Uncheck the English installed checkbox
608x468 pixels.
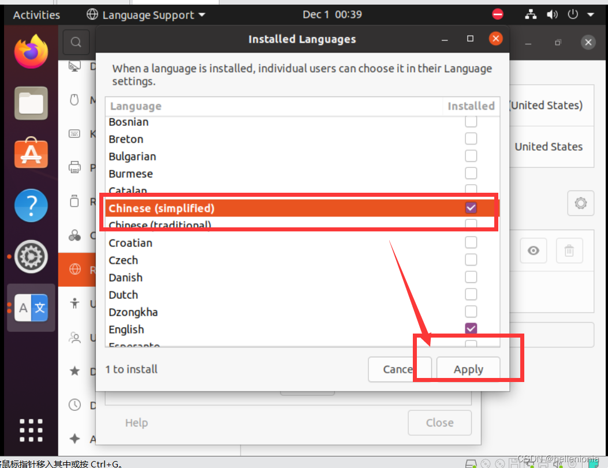click(471, 329)
